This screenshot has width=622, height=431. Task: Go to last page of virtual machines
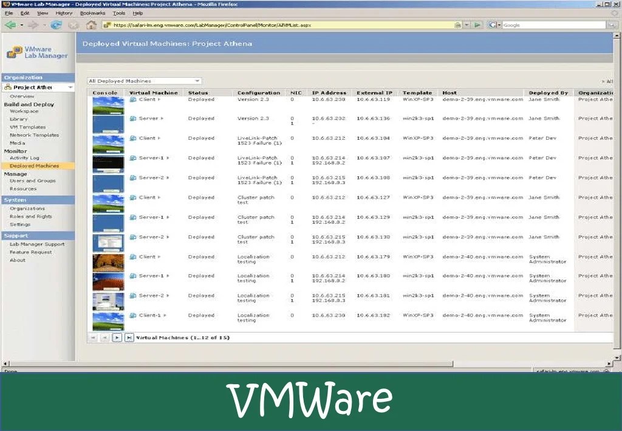point(129,338)
